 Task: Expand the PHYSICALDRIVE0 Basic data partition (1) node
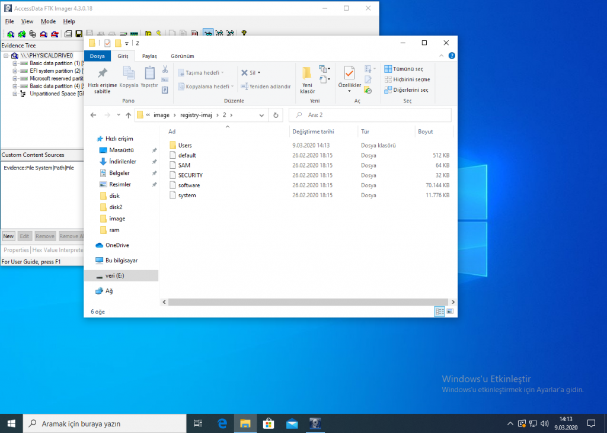click(x=15, y=63)
